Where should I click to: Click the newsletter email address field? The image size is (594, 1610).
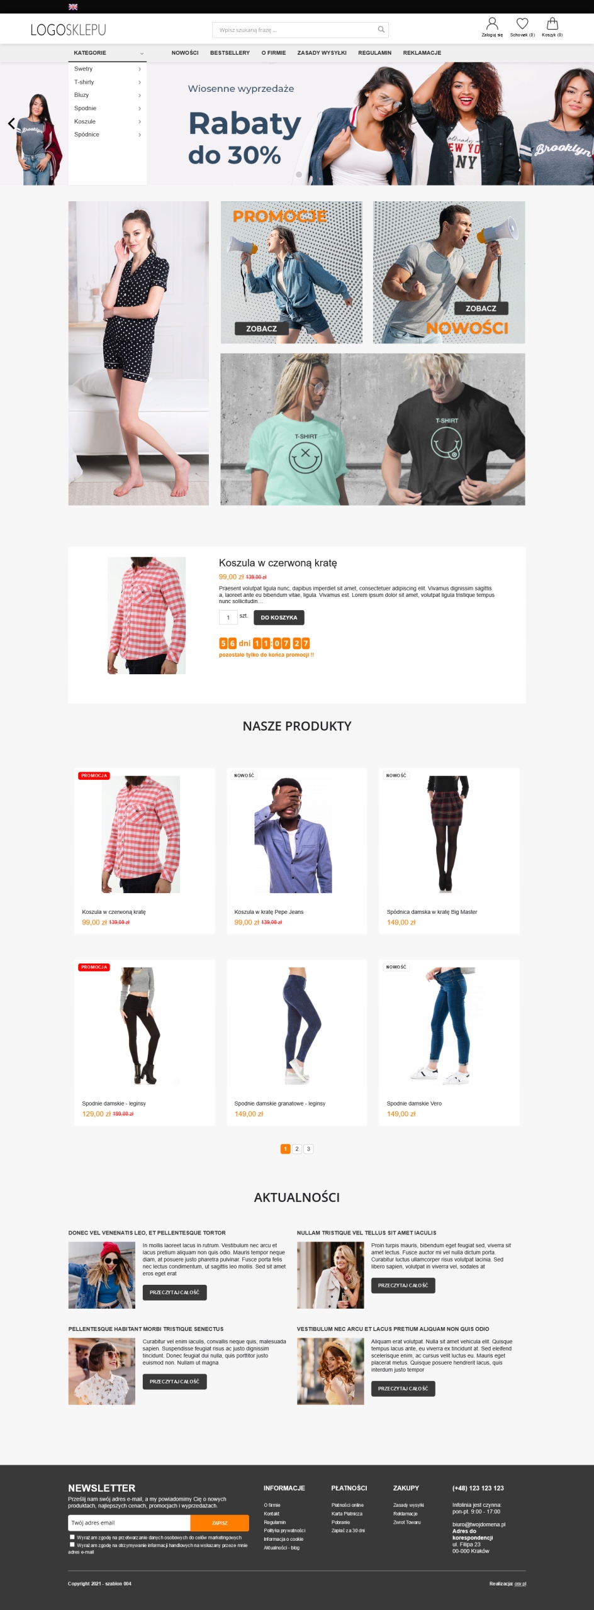(129, 1523)
